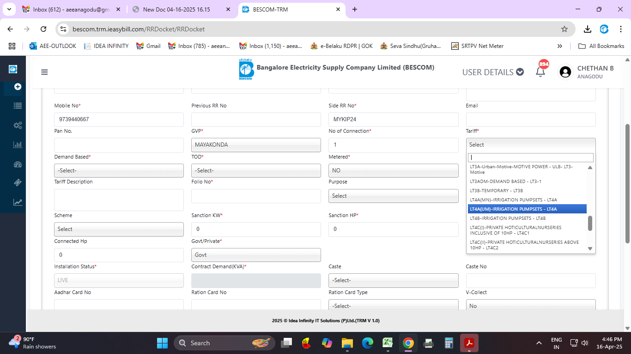
Task: Click the settings gears sidebar icon
Action: [18, 125]
